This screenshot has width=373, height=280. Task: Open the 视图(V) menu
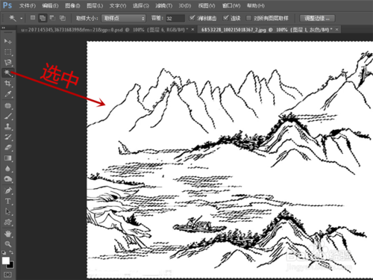[x=207, y=5]
